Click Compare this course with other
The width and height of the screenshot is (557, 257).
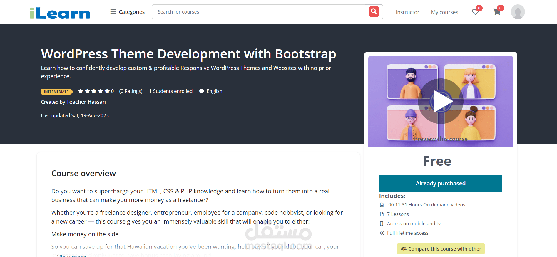pos(441,249)
